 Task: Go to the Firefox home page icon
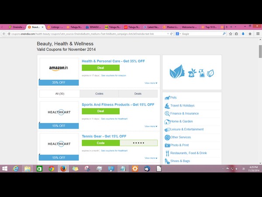point(250,34)
